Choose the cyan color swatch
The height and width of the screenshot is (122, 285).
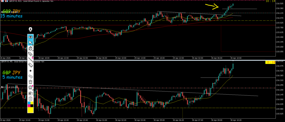tap(29, 103)
